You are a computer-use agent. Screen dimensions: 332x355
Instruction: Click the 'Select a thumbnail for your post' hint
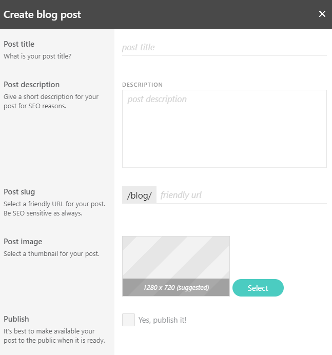click(x=51, y=253)
